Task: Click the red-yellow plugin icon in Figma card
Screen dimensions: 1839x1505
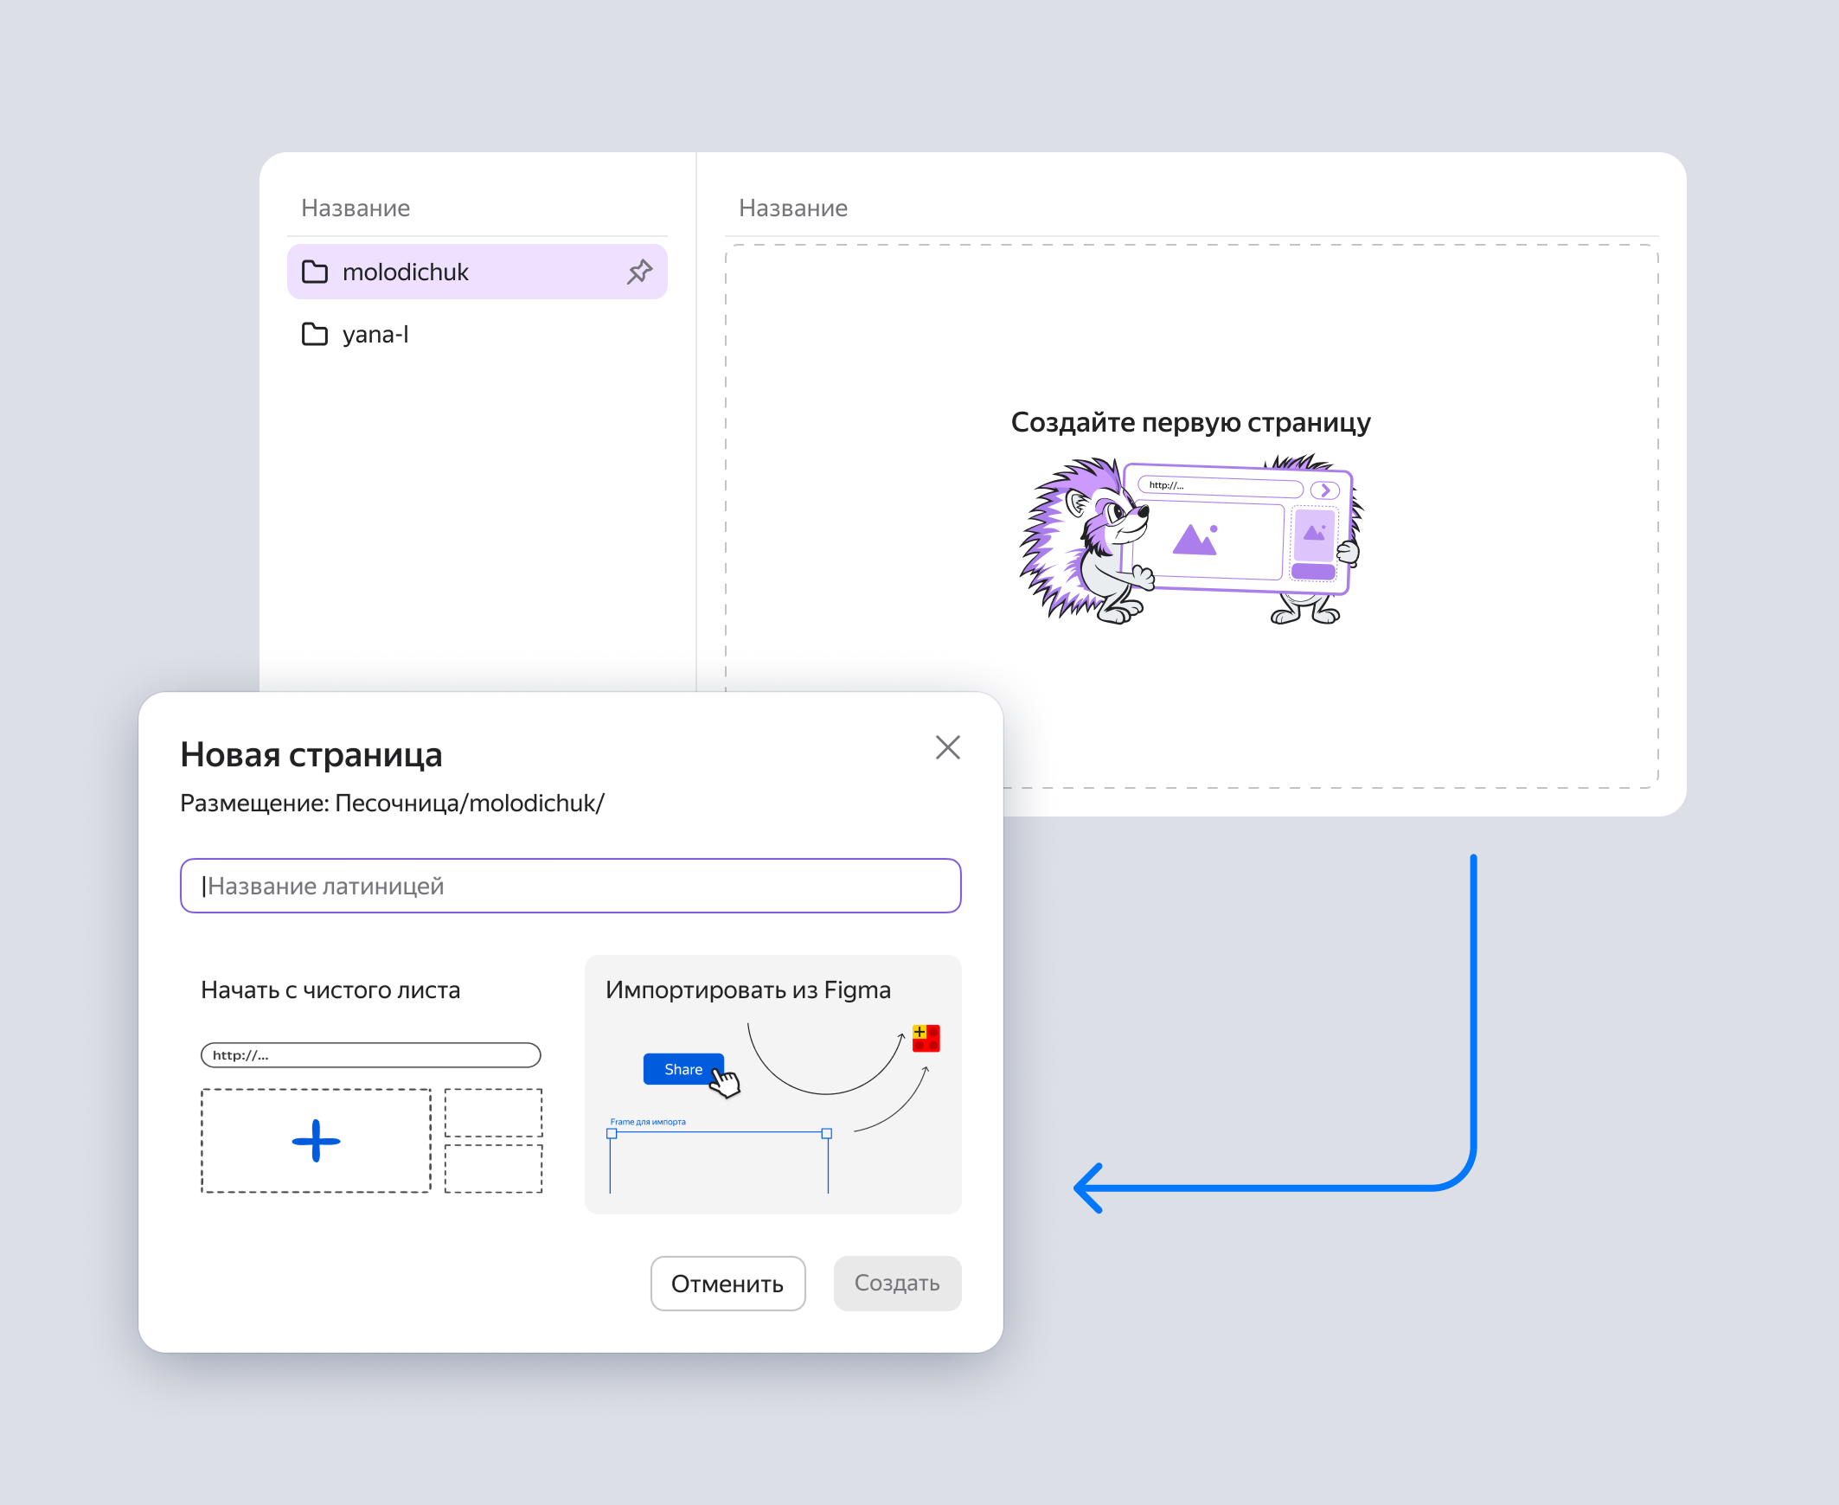Action: 926,1038
